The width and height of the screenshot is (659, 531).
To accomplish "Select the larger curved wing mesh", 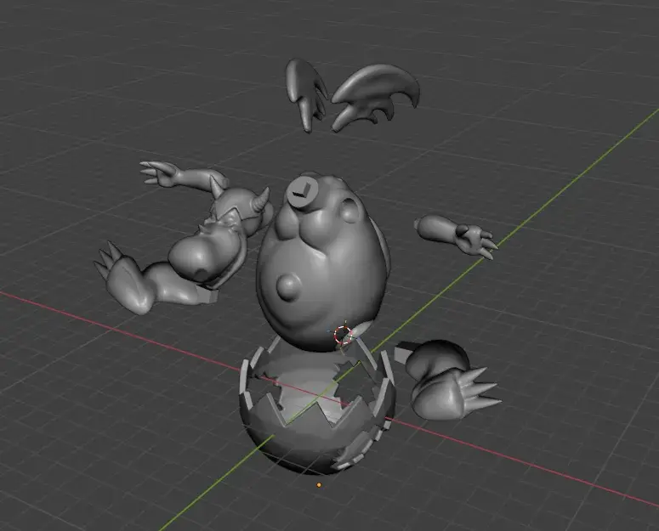I will [376, 98].
